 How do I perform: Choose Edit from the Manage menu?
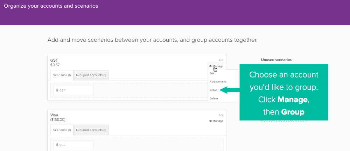[x=212, y=73]
